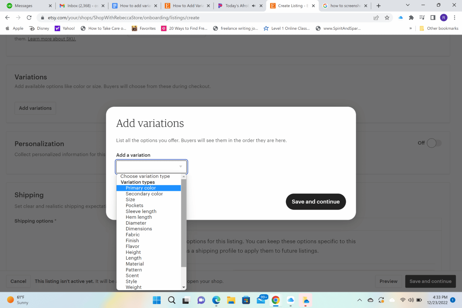Image resolution: width=462 pixels, height=308 pixels.
Task: Bookmark this page using the star icon
Action: [x=387, y=17]
